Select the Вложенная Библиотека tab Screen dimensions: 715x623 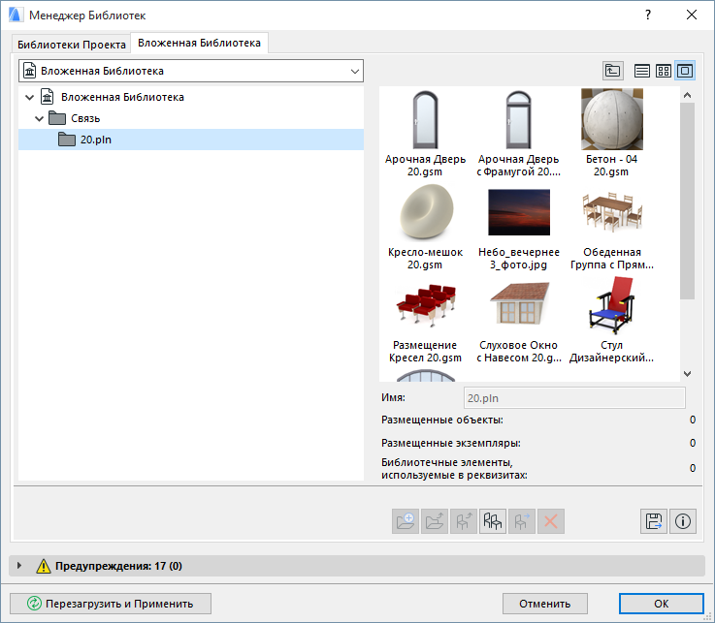[x=199, y=43]
